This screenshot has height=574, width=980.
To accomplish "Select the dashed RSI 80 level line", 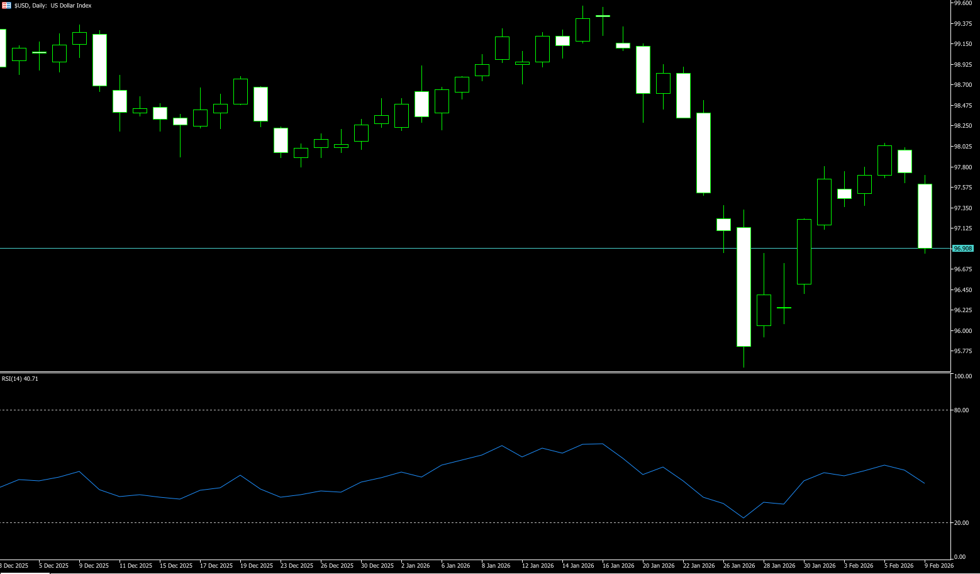I will tap(440, 410).
